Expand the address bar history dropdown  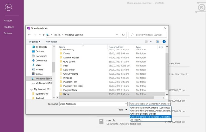pyautogui.click(x=117, y=35)
